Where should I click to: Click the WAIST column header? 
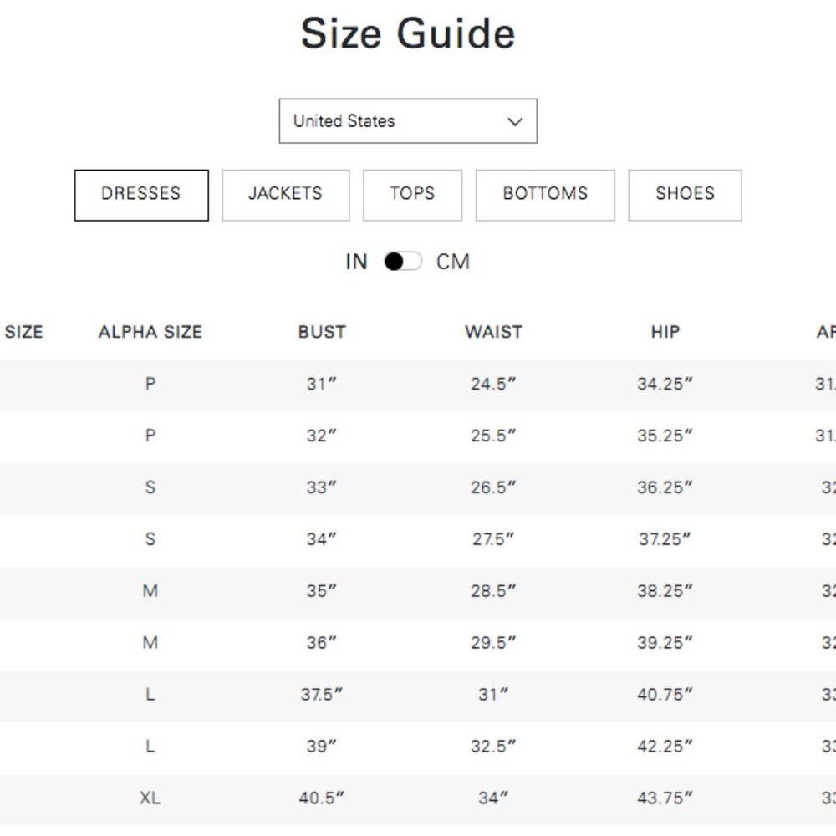(x=494, y=332)
